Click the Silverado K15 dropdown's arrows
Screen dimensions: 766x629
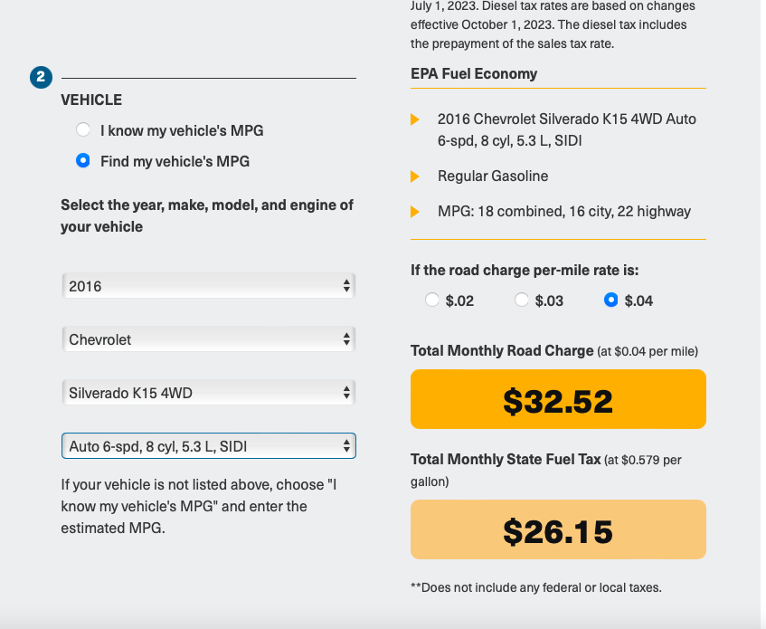pyautogui.click(x=346, y=393)
